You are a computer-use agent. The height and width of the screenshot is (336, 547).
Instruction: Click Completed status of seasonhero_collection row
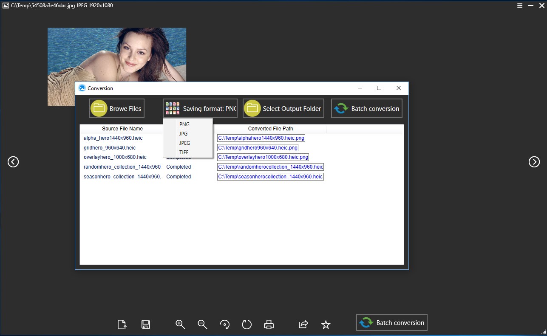pyautogui.click(x=179, y=177)
